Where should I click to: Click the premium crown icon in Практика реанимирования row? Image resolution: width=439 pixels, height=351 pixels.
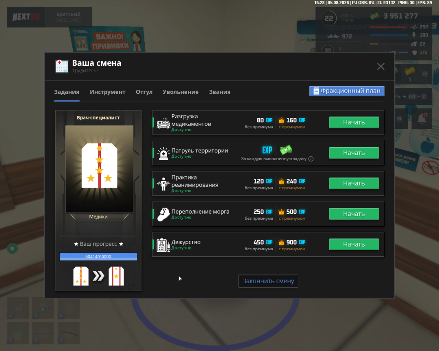281,181
